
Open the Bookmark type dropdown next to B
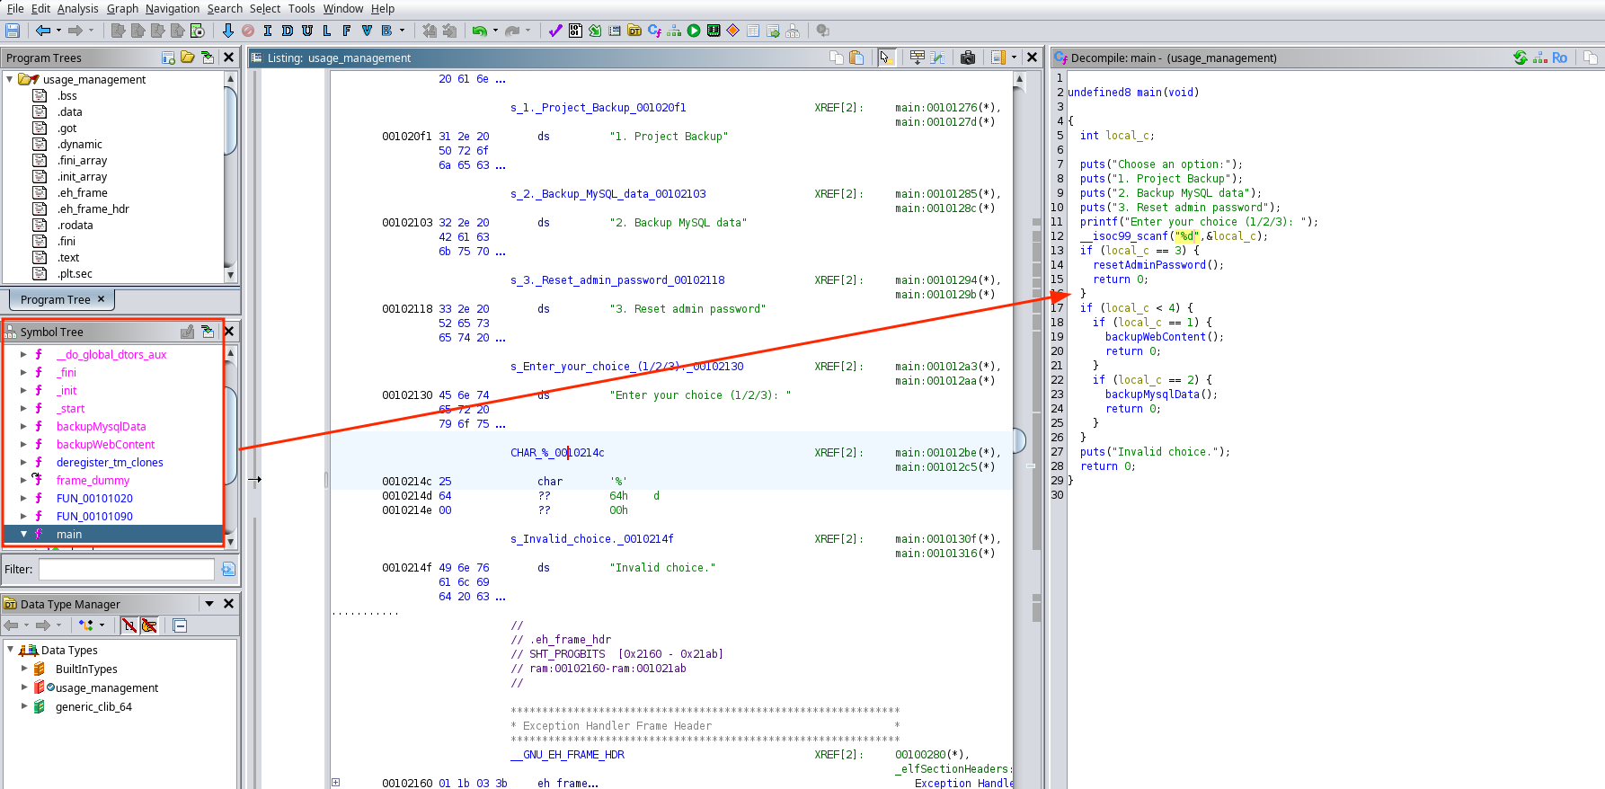[402, 31]
